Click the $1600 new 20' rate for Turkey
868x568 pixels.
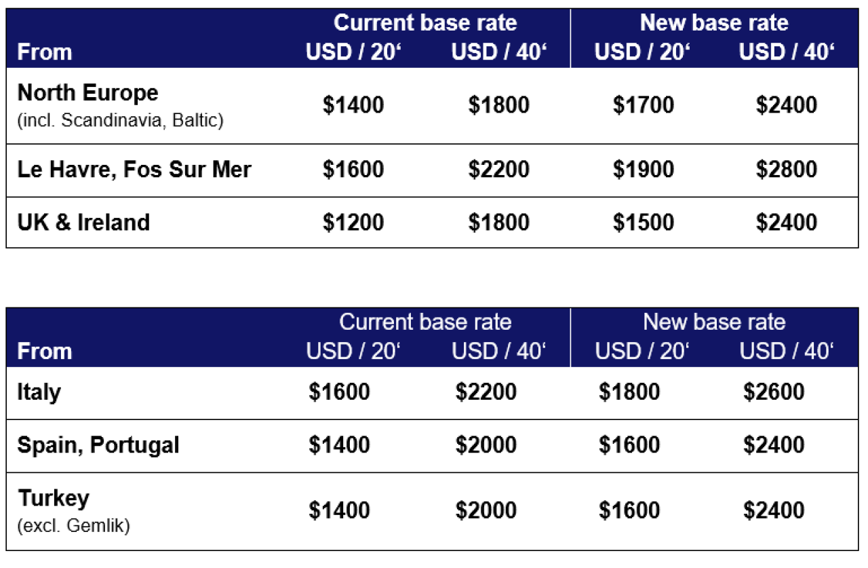629,510
